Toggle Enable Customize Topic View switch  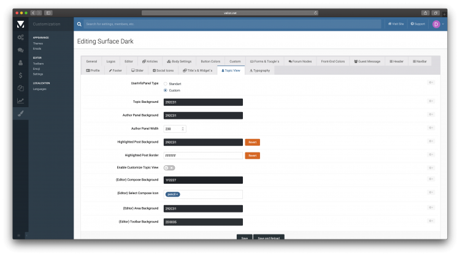(x=169, y=167)
